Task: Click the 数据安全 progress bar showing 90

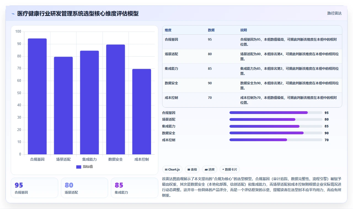Action: click(276, 133)
